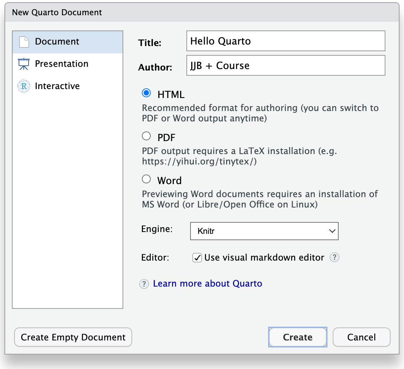
Task: Click the Interactive R logo icon
Action: 23,86
